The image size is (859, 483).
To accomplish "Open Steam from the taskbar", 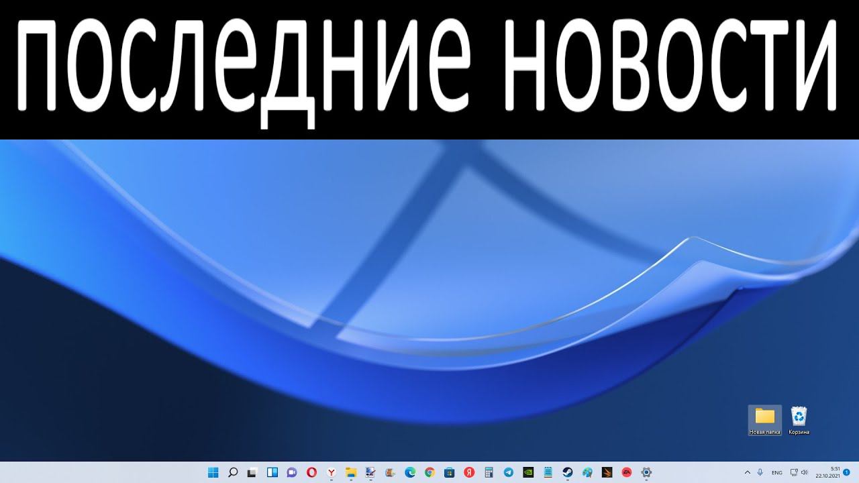I will pyautogui.click(x=568, y=472).
